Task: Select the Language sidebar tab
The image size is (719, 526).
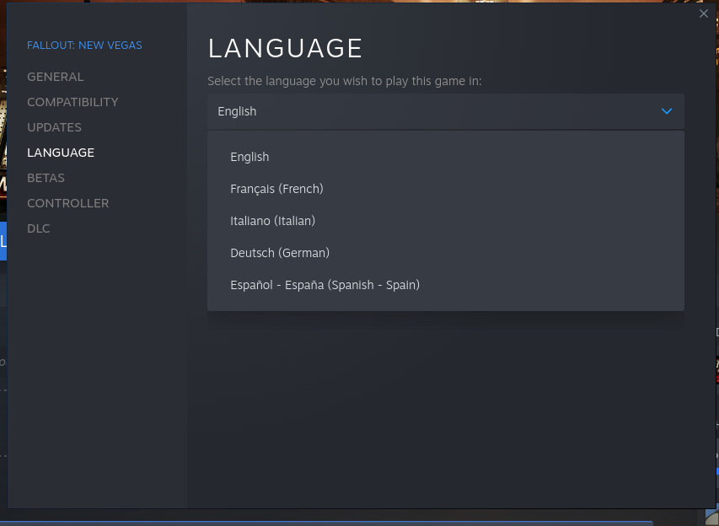Action: pyautogui.click(x=61, y=153)
